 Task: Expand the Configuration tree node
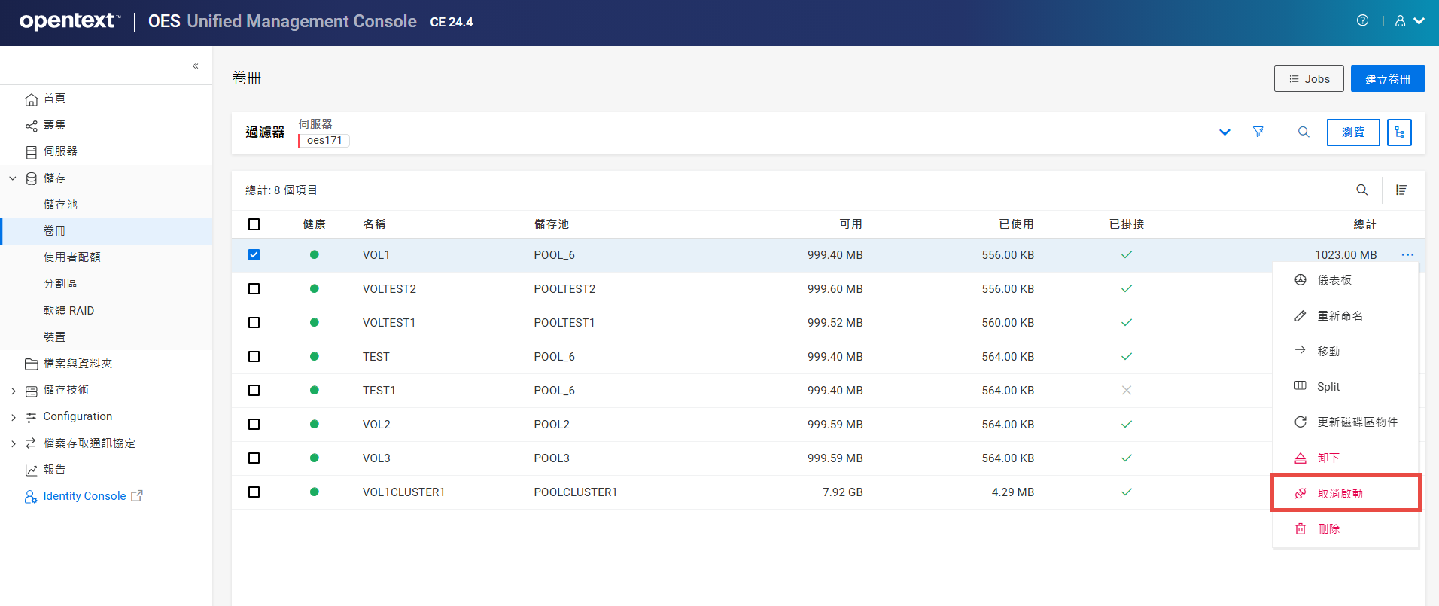point(13,417)
